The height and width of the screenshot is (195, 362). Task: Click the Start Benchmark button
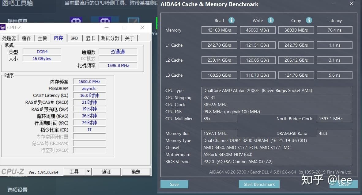[x=259, y=184]
